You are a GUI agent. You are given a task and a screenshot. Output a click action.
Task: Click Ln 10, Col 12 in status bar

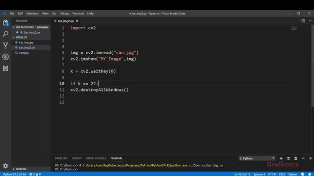click(x=242, y=174)
